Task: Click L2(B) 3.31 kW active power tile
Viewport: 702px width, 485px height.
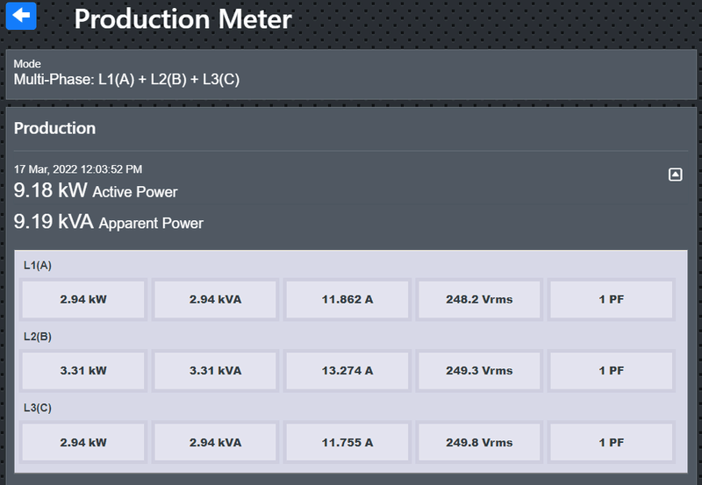Action: 83,371
